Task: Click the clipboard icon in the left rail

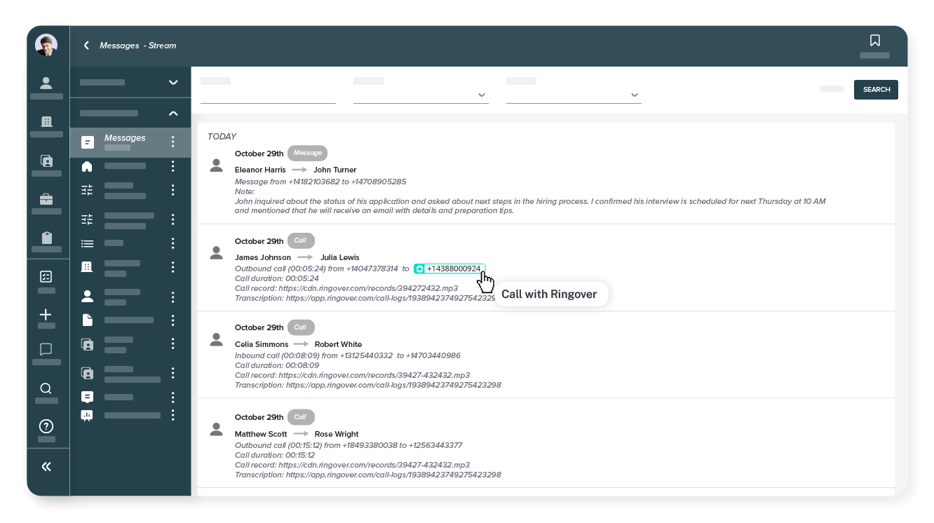Action: click(46, 238)
